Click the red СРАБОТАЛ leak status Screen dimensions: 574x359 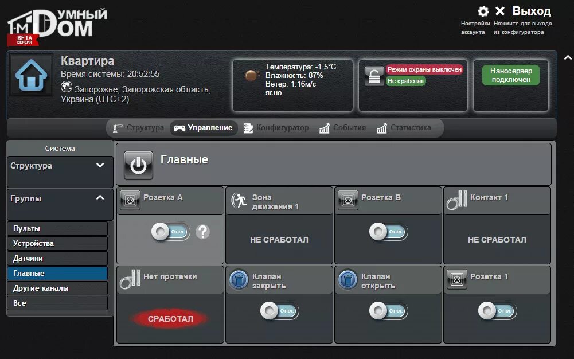[x=170, y=319]
